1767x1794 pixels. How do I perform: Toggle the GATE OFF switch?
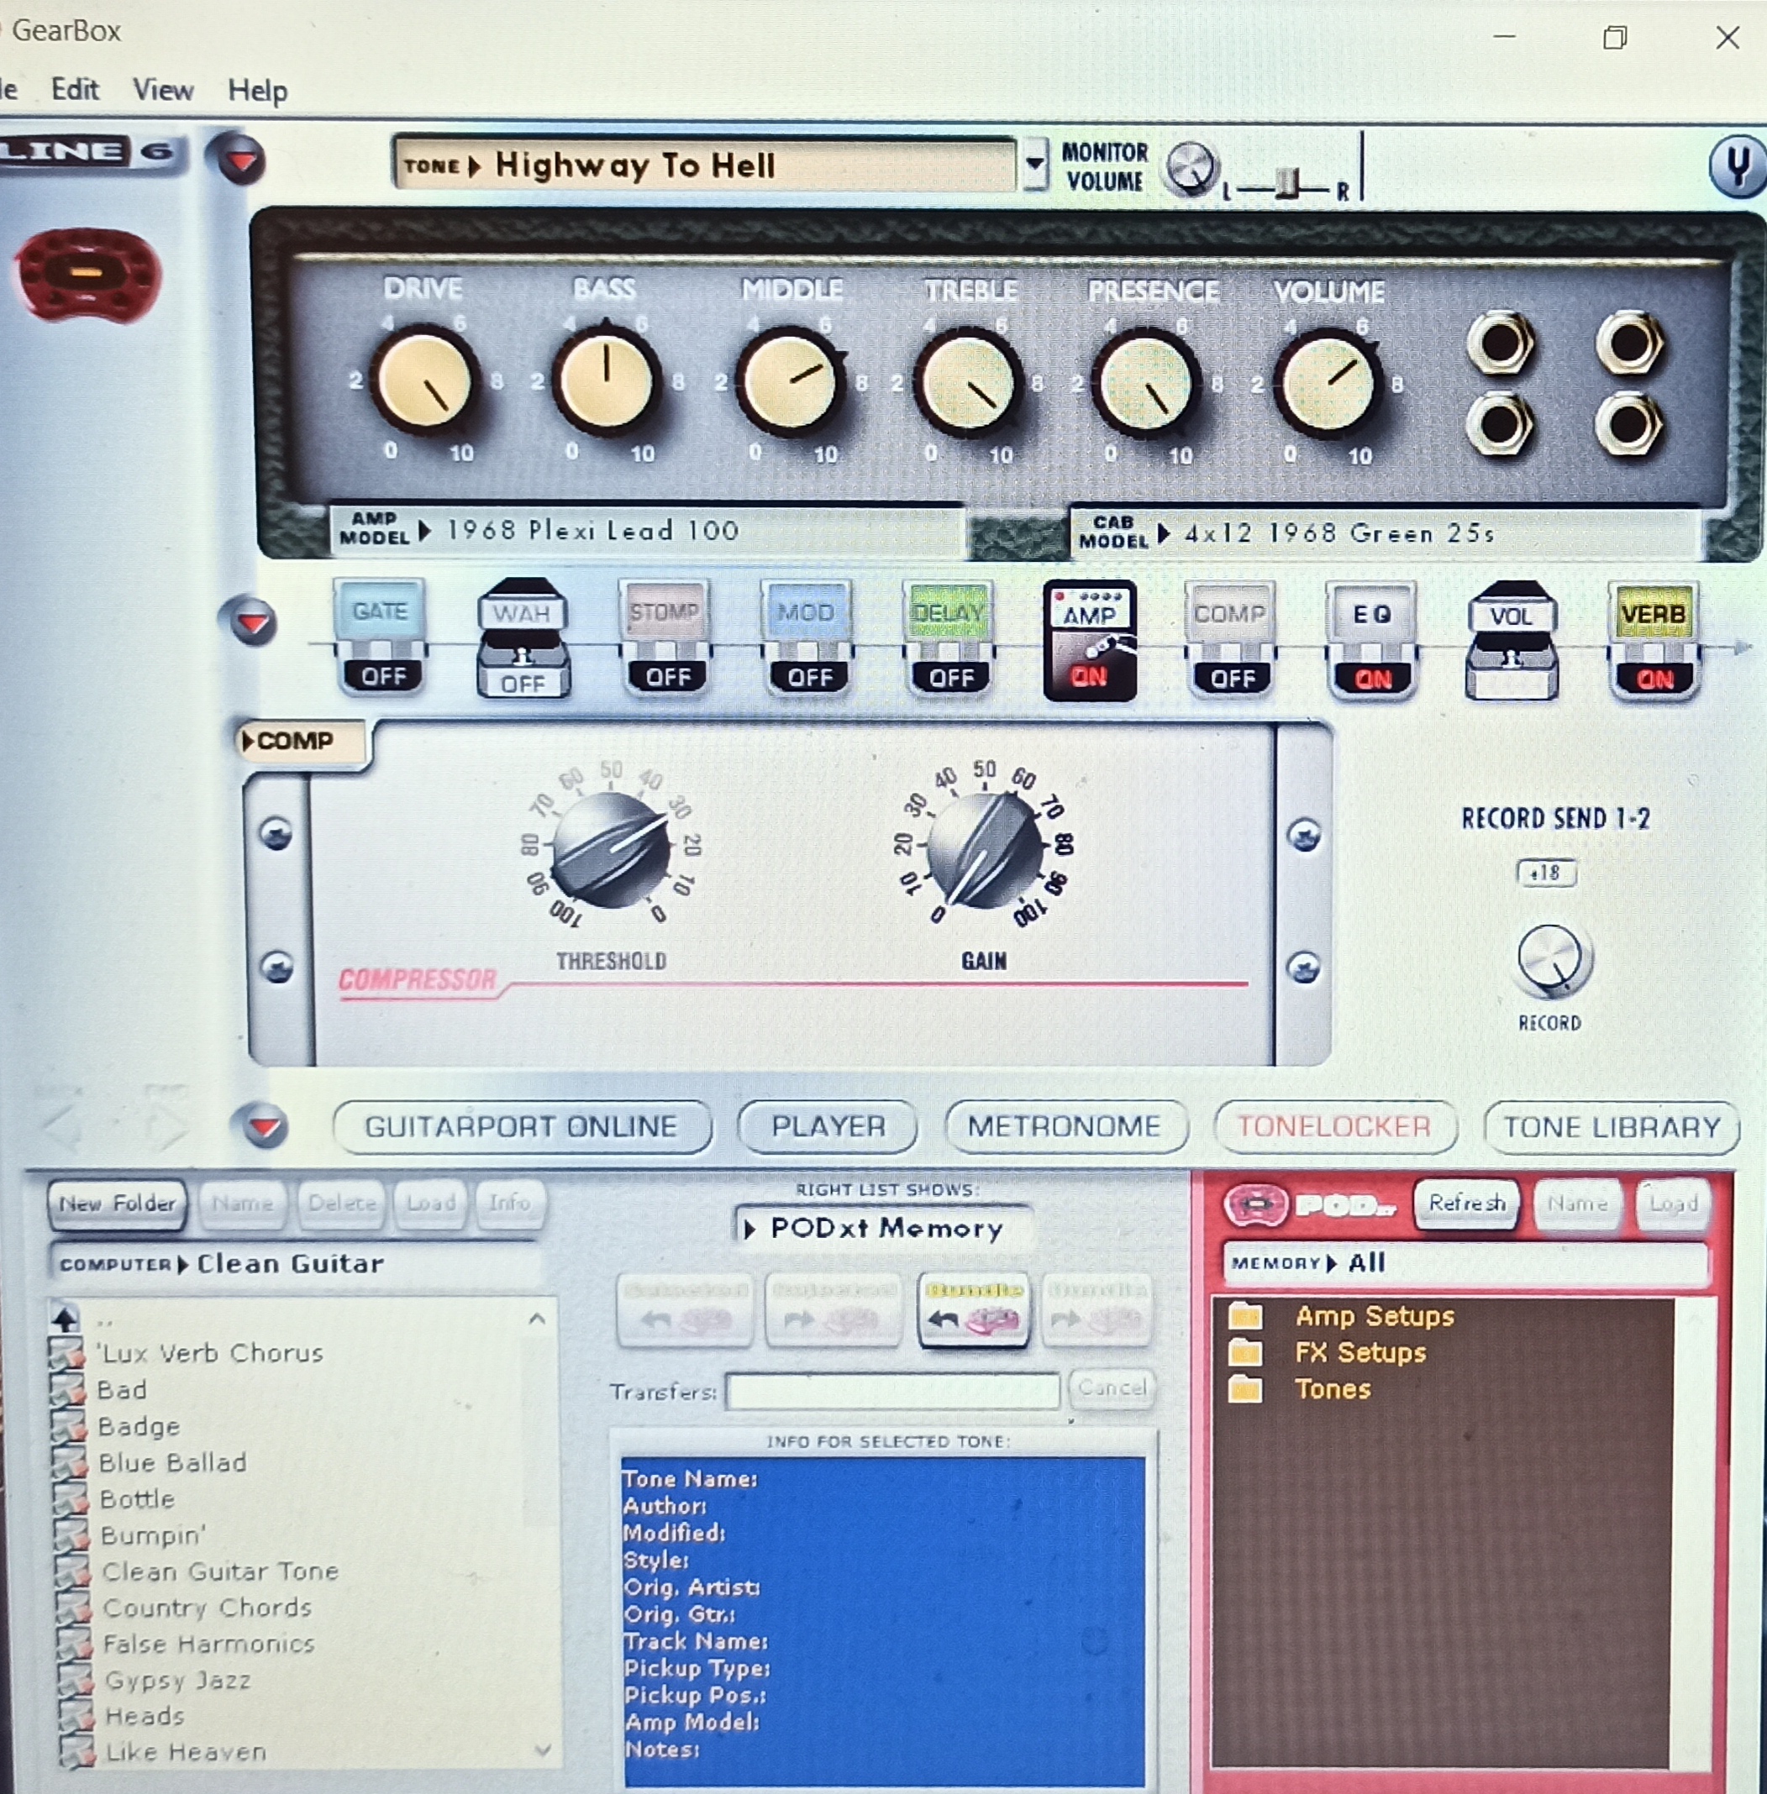[x=383, y=676]
